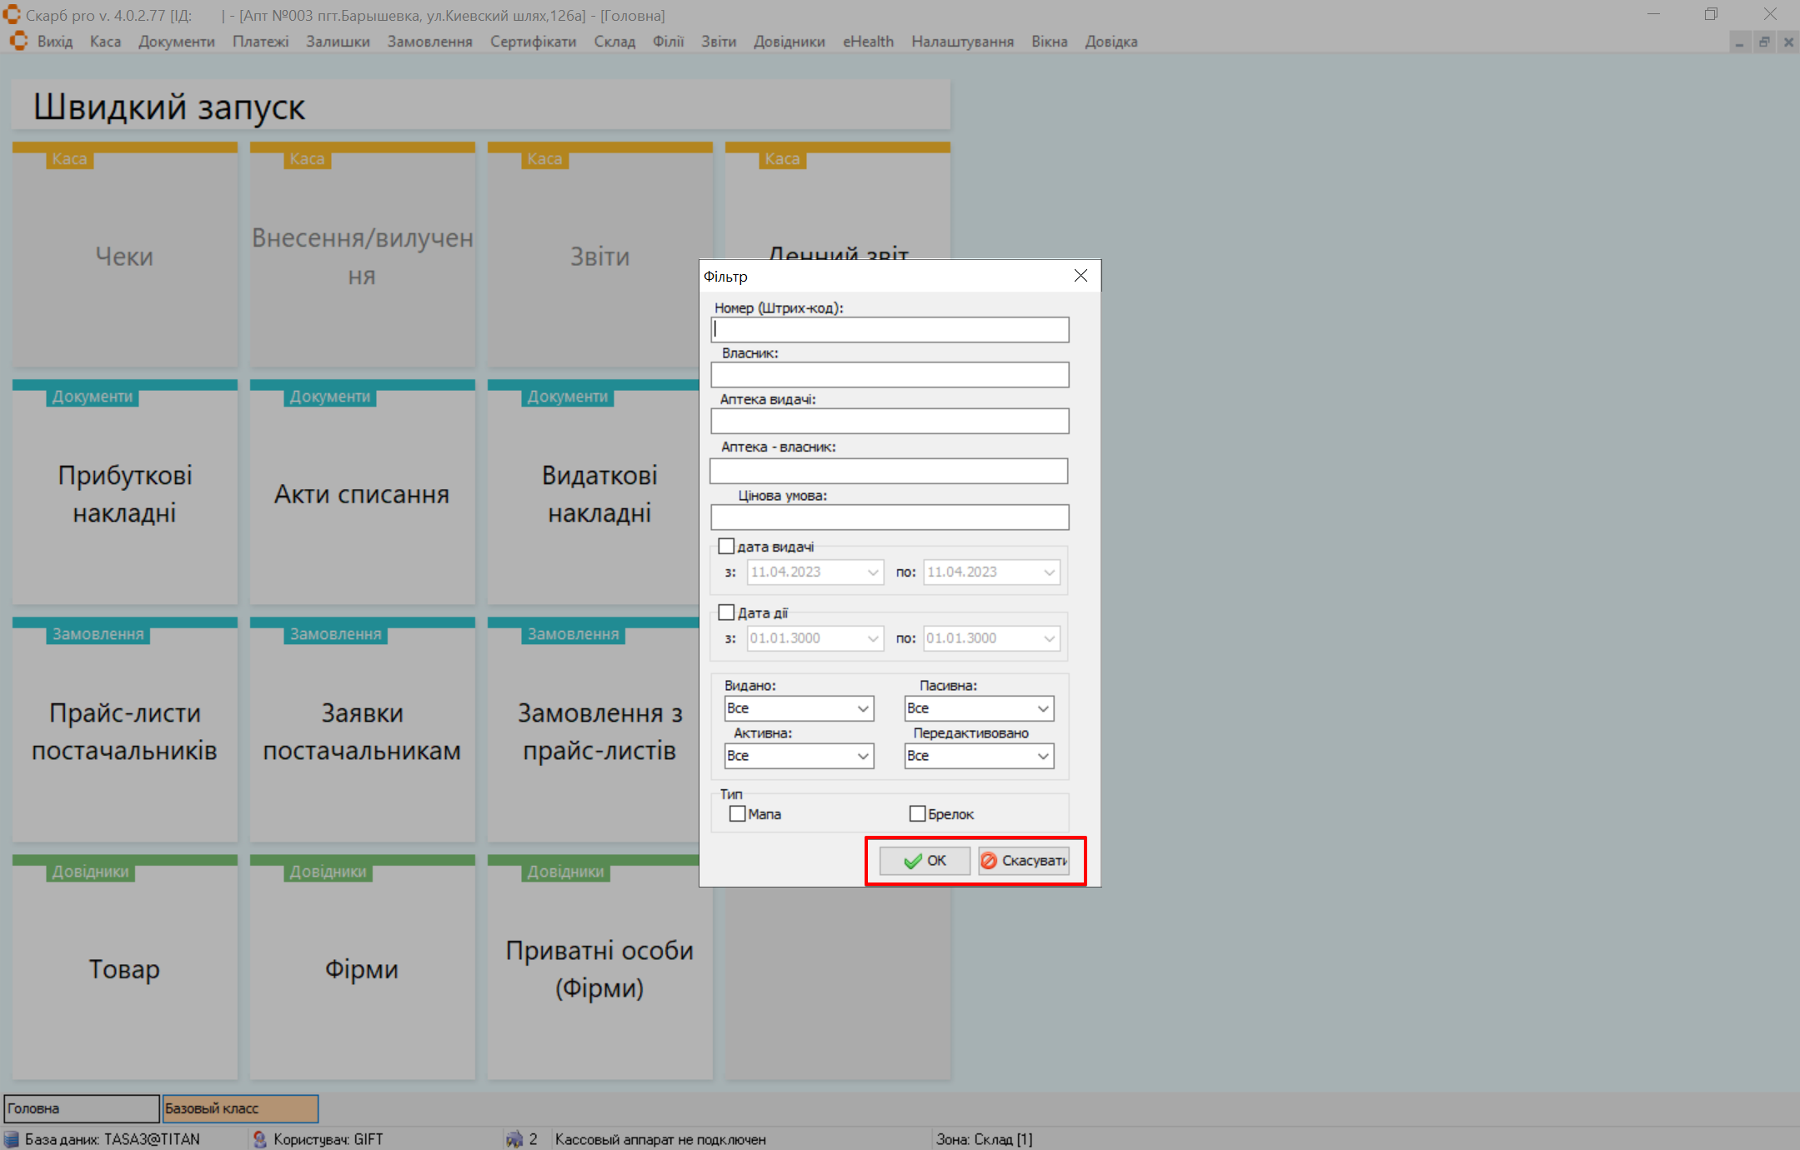
Task: Click the Власник input field
Action: click(889, 375)
